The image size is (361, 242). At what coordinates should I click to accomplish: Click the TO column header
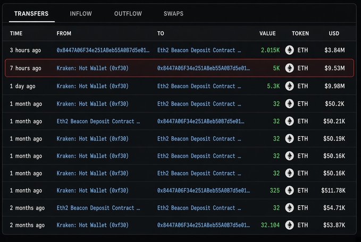point(161,33)
